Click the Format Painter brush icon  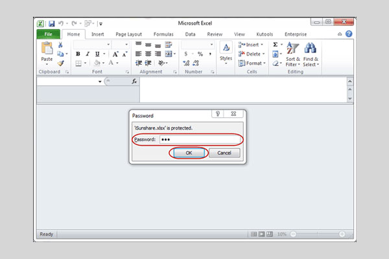click(60, 63)
